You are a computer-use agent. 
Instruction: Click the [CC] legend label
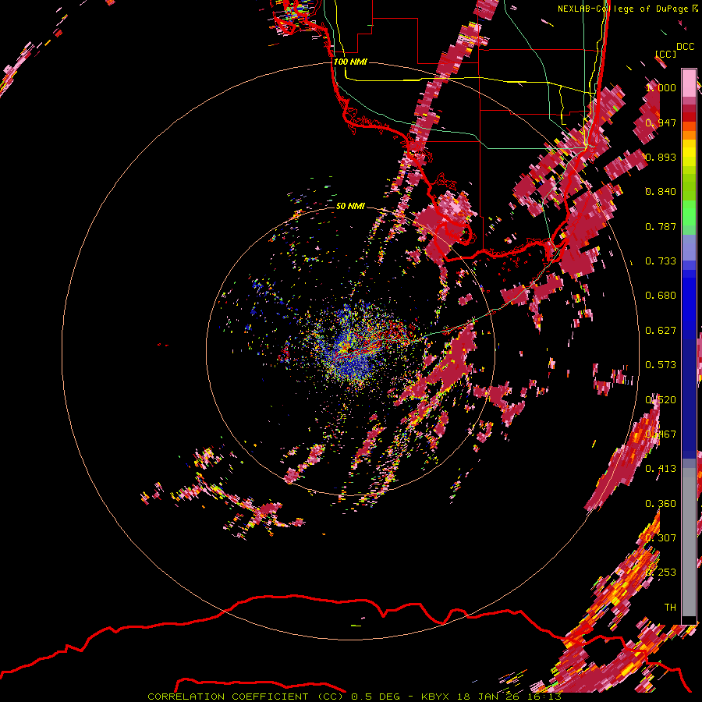[665, 54]
